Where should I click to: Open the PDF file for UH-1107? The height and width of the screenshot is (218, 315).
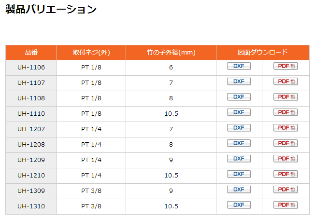coord(286,82)
